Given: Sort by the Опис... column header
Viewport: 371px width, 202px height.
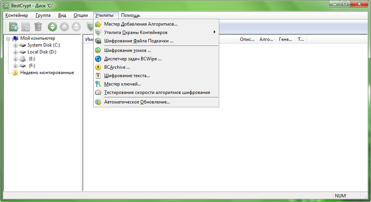Looking at the screenshot, I should (247, 39).
